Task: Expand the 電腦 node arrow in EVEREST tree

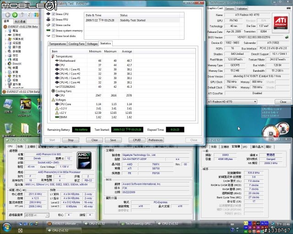Action: point(5,31)
